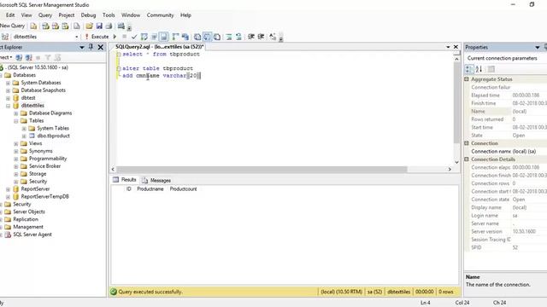
Task: Click the Uncomment selected lines icon
Action: 238,37
